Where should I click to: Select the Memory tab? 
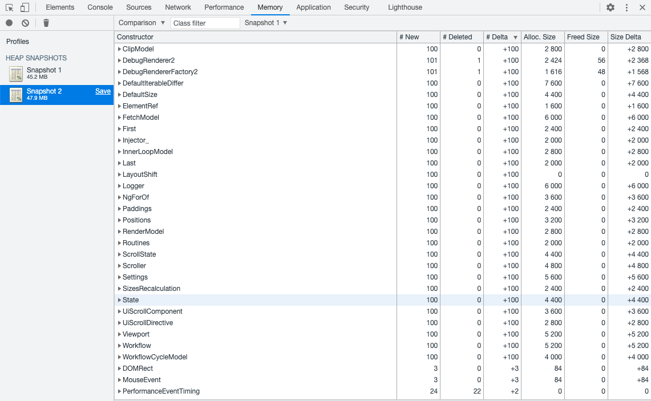270,7
